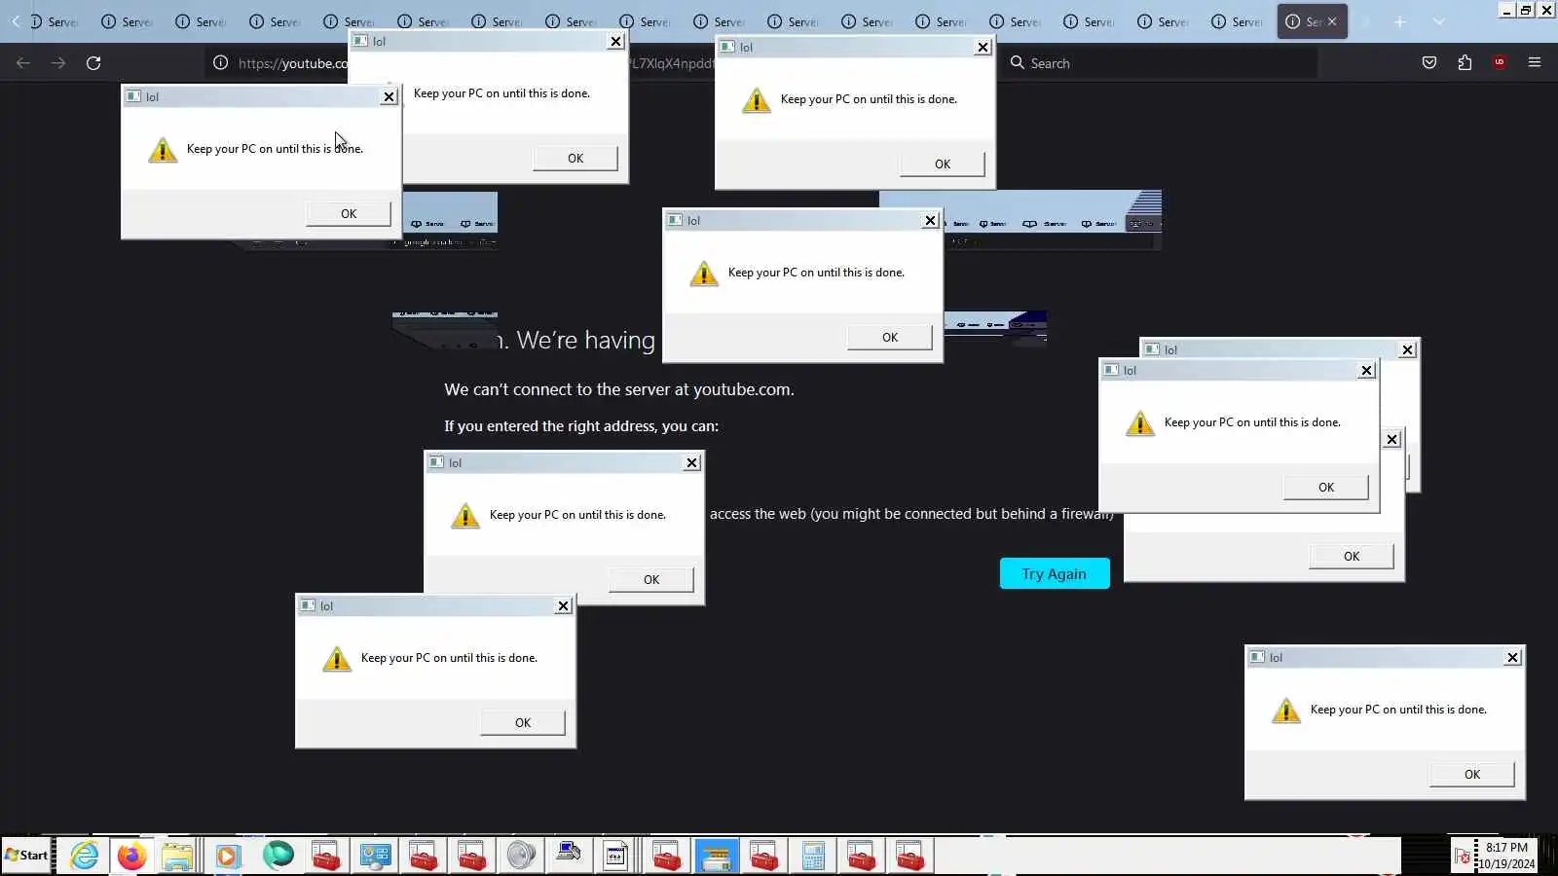This screenshot has width=1558, height=876.
Task: Save the page to Pocket
Action: [x=1429, y=63]
